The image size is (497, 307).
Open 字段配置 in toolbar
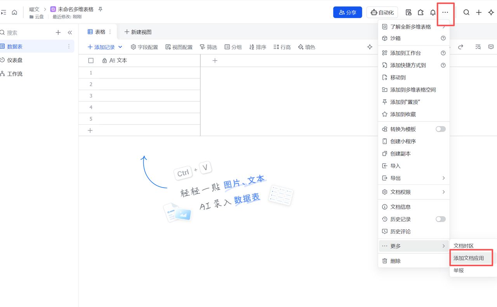pos(144,47)
